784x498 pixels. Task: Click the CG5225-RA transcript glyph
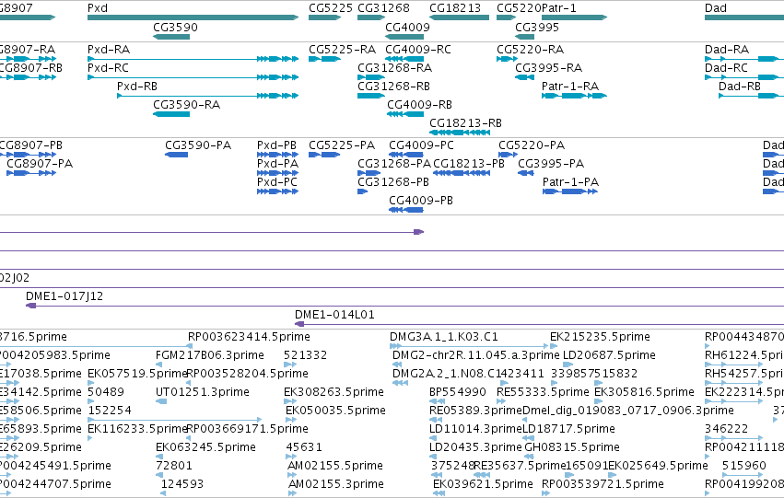tap(325, 59)
